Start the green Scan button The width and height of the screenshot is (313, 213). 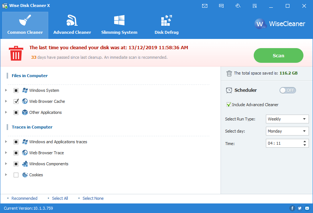(x=278, y=55)
